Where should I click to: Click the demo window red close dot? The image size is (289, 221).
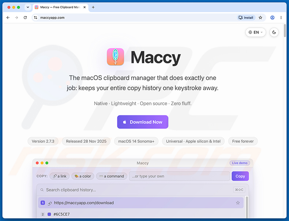tap(37, 163)
